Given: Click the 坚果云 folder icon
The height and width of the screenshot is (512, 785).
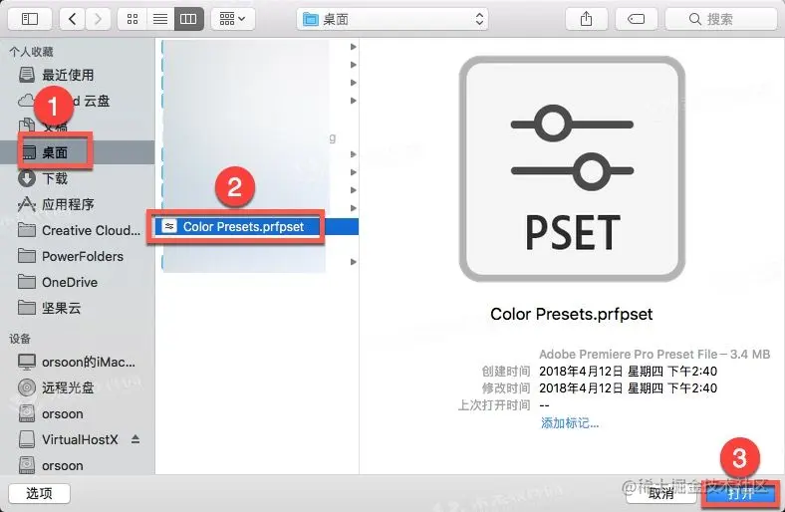Looking at the screenshot, I should [27, 308].
